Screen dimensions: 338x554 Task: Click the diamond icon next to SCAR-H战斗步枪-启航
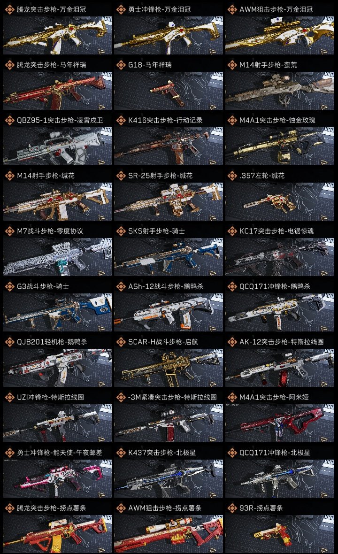(x=121, y=342)
